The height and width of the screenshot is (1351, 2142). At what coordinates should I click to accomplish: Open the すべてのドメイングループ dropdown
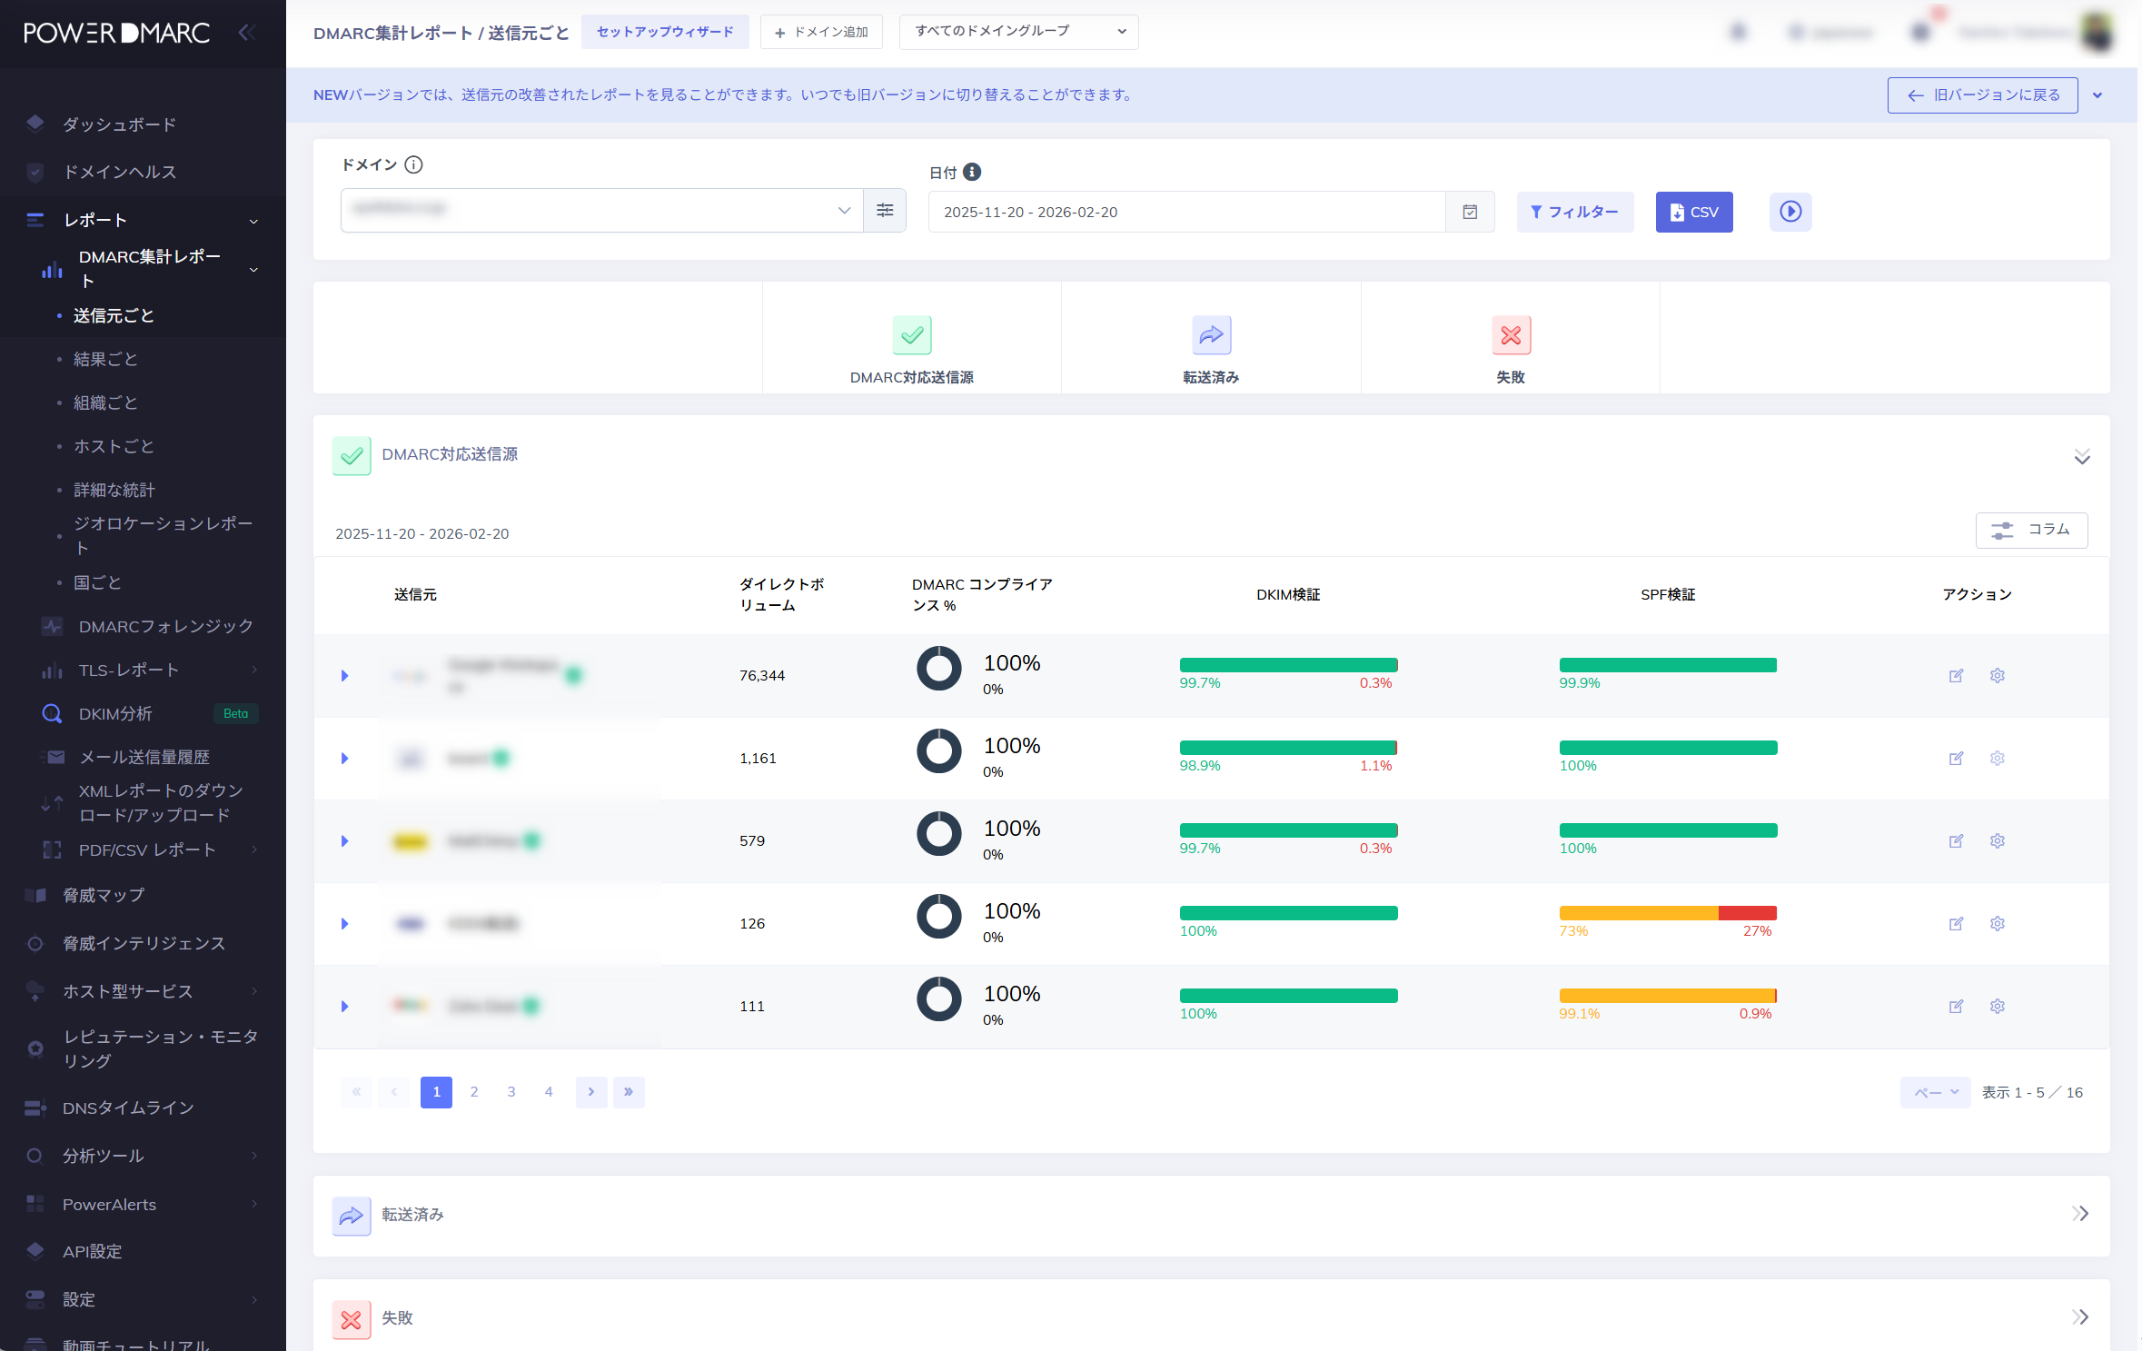[x=1017, y=31]
